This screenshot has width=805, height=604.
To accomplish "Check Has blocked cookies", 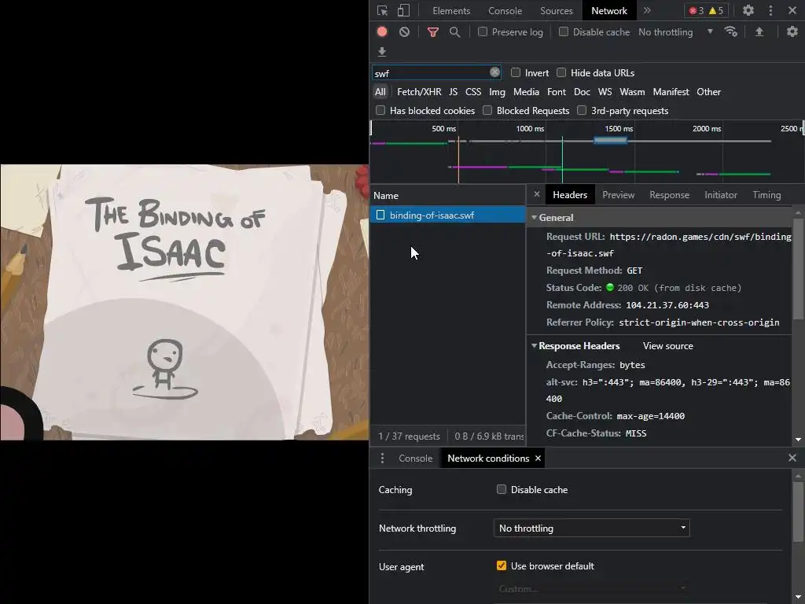I will click(x=380, y=110).
